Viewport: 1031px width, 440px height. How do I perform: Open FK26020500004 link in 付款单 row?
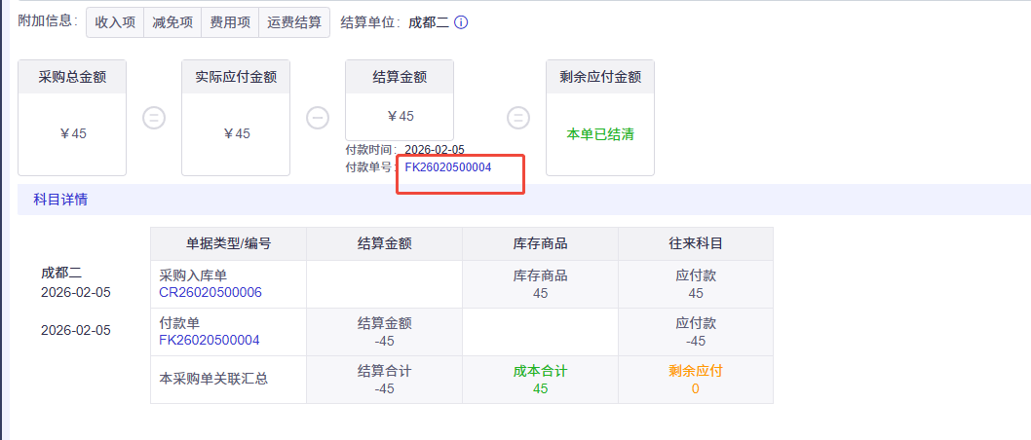[x=210, y=340]
